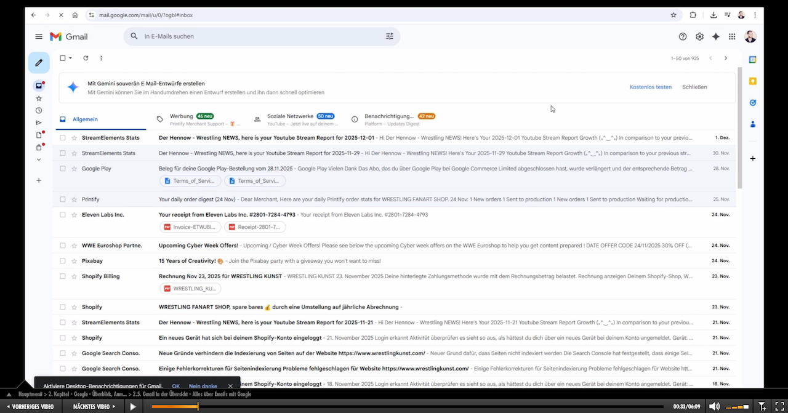The width and height of the screenshot is (788, 413).
Task: Click the Gemini sparkle icon in header
Action: coord(715,37)
